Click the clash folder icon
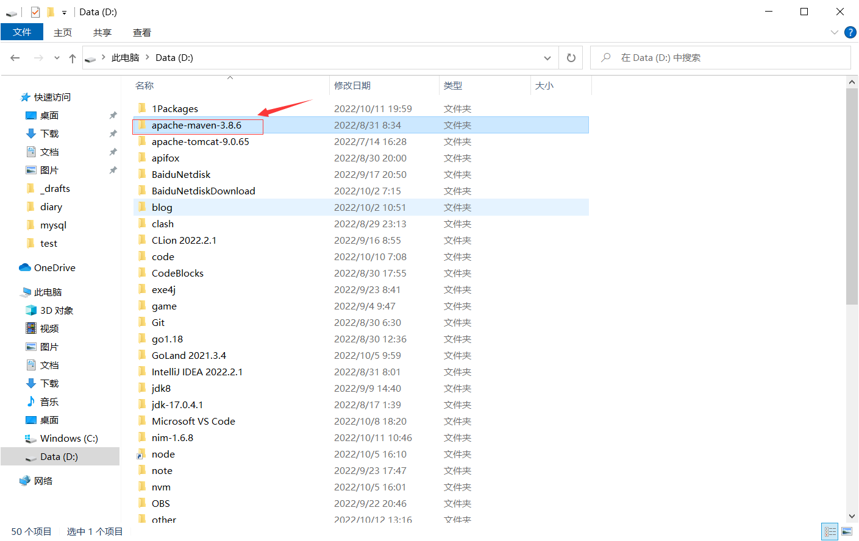Image resolution: width=859 pixels, height=541 pixels. (142, 224)
